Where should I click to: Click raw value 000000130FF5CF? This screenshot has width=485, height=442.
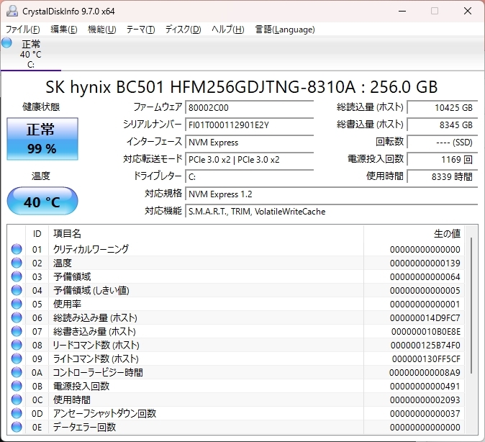click(x=426, y=359)
